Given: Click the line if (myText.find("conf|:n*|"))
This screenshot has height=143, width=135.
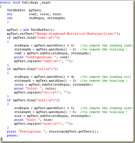Looking at the screenshot, I should click(x=33, y=38).
